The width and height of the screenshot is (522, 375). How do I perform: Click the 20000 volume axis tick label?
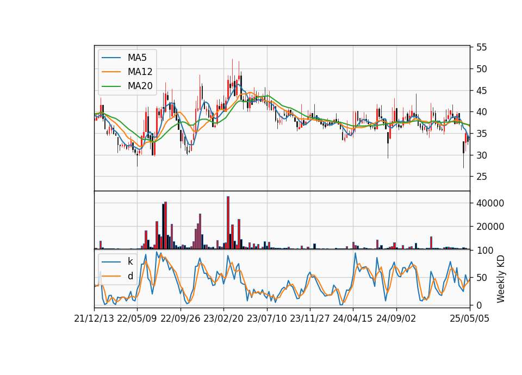pos(490,227)
